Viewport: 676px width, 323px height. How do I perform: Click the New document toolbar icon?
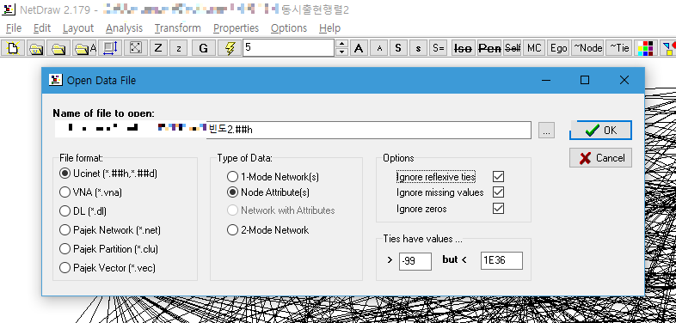point(13,48)
